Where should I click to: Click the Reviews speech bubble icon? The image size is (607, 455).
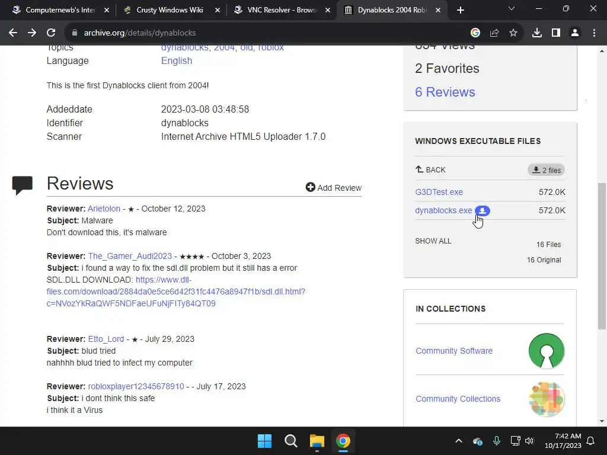[x=23, y=185]
